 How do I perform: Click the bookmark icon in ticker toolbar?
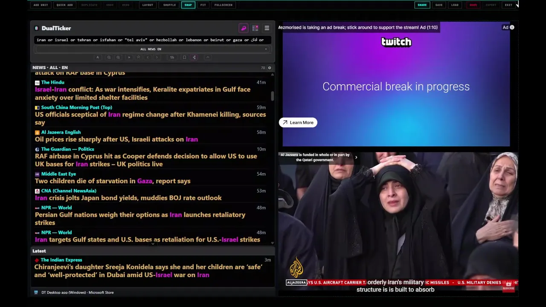pos(184,57)
